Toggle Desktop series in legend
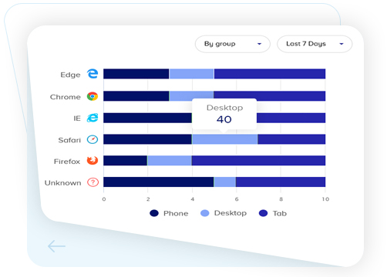This screenshot has width=387, height=277. (x=224, y=213)
